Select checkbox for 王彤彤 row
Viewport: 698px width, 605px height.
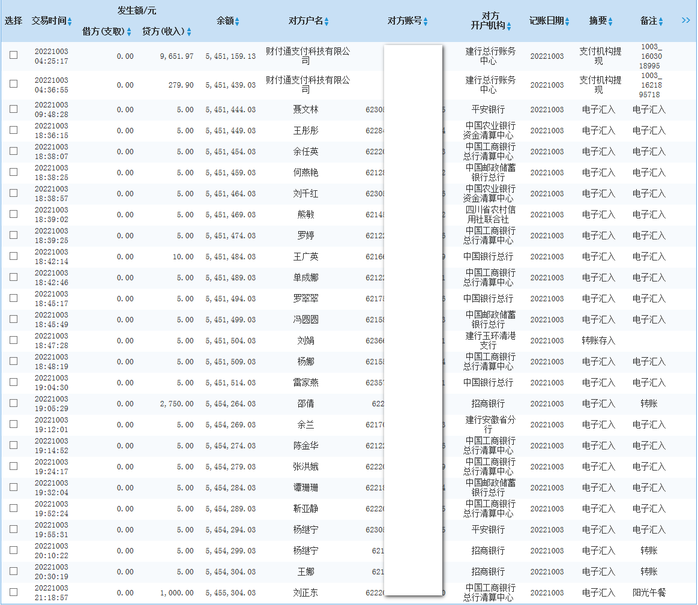click(14, 130)
